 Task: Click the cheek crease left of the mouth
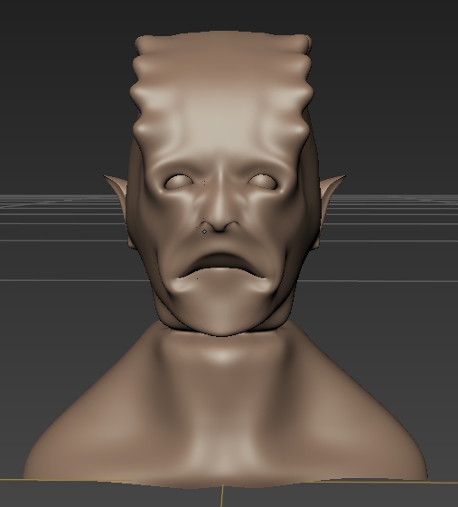pyautogui.click(x=163, y=275)
